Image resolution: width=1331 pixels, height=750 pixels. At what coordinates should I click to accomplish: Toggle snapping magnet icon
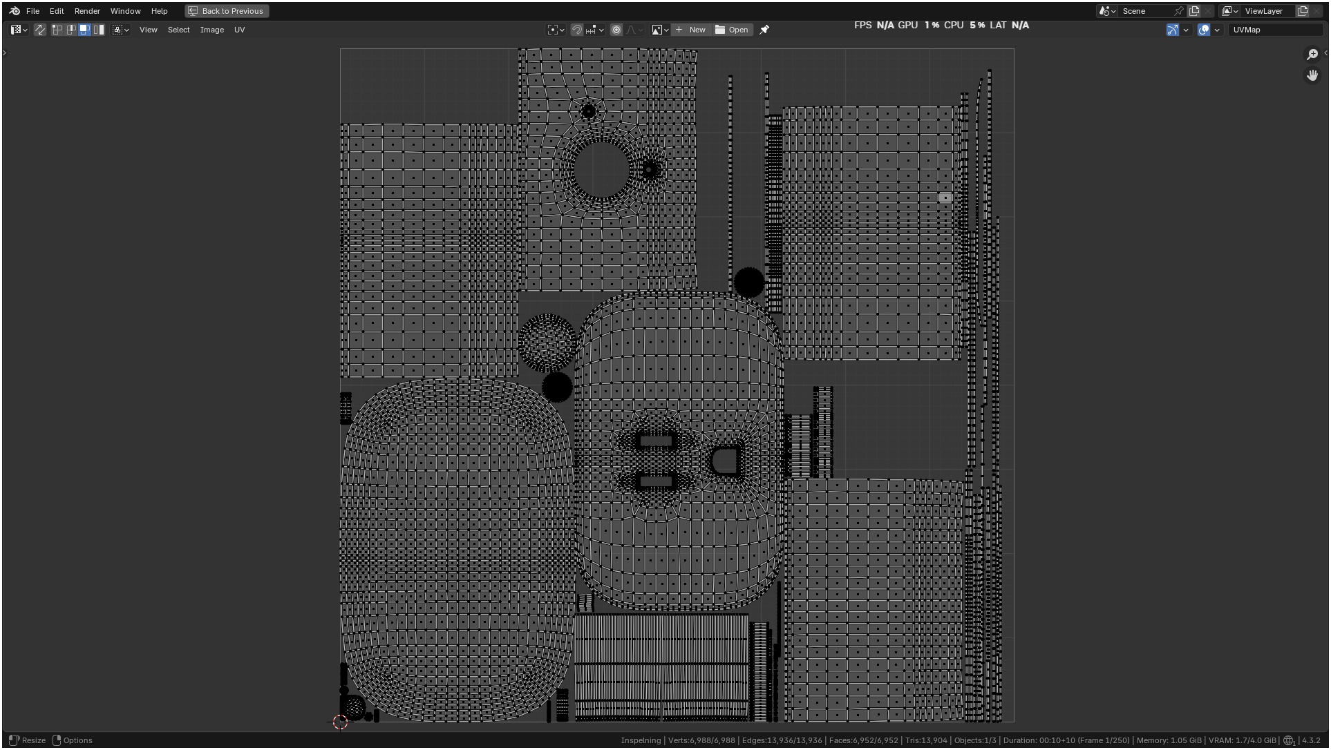577,30
